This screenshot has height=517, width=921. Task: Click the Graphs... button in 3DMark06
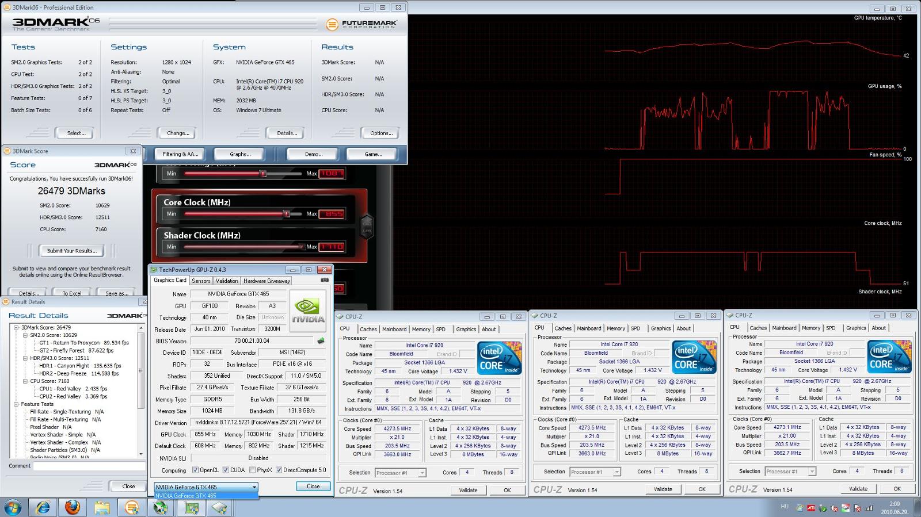click(x=240, y=154)
